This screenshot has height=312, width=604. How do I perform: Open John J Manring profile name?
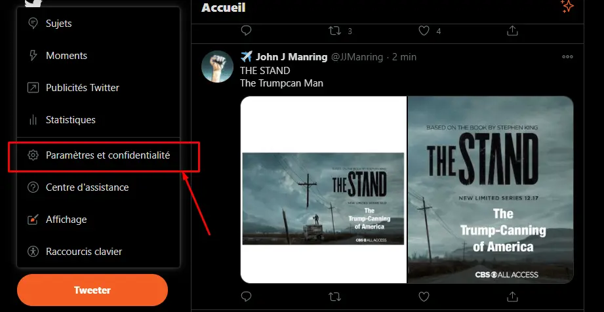click(291, 57)
